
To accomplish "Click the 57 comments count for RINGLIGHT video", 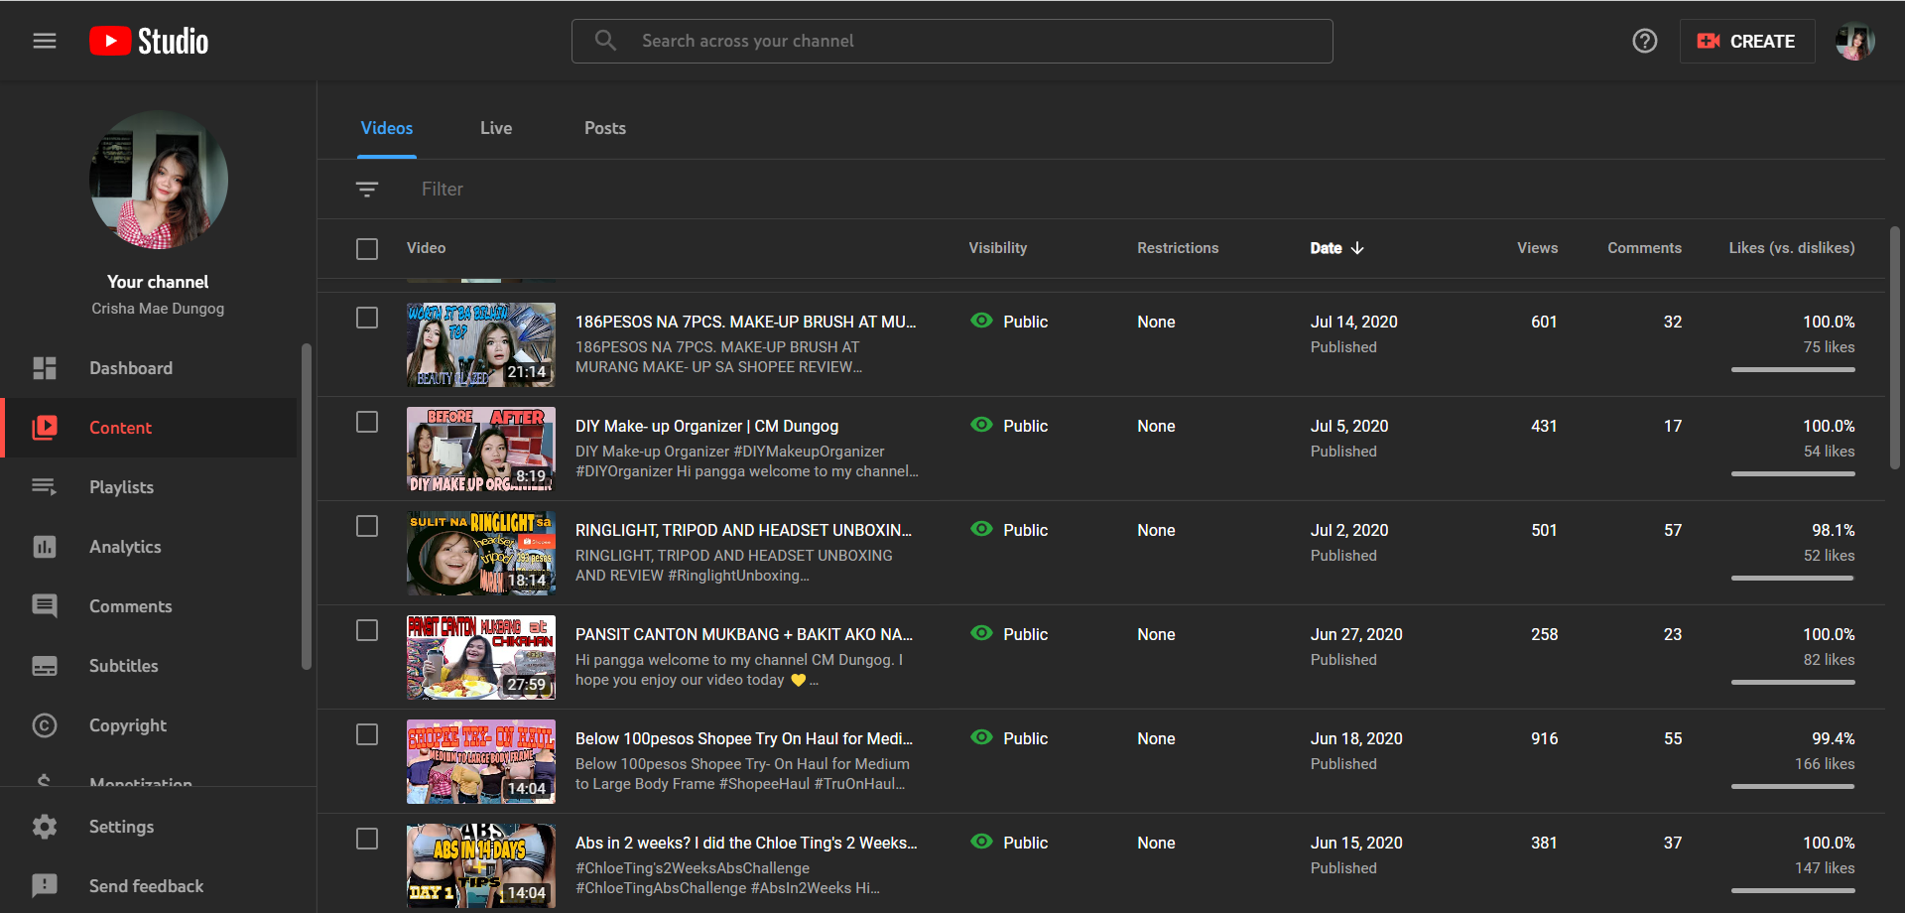I will click(1673, 530).
